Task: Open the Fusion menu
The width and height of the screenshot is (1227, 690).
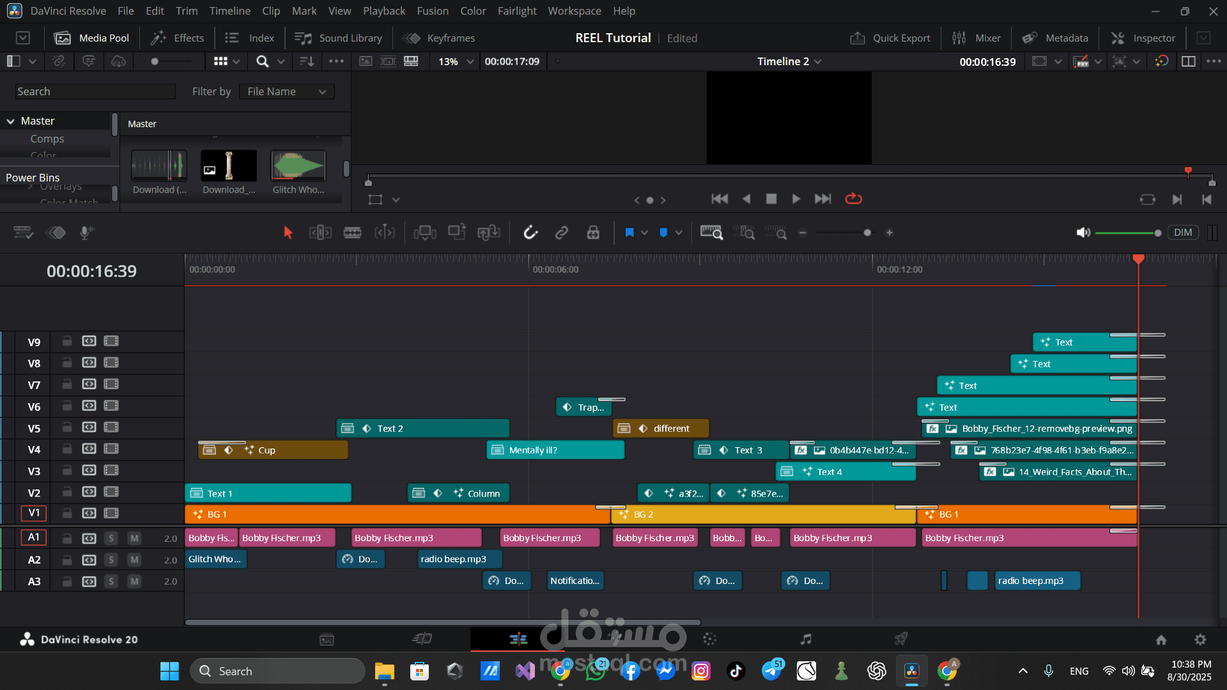Action: [x=432, y=11]
